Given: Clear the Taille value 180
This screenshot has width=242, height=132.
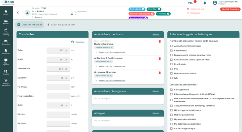Looking at the screenshot, I should [66, 50].
